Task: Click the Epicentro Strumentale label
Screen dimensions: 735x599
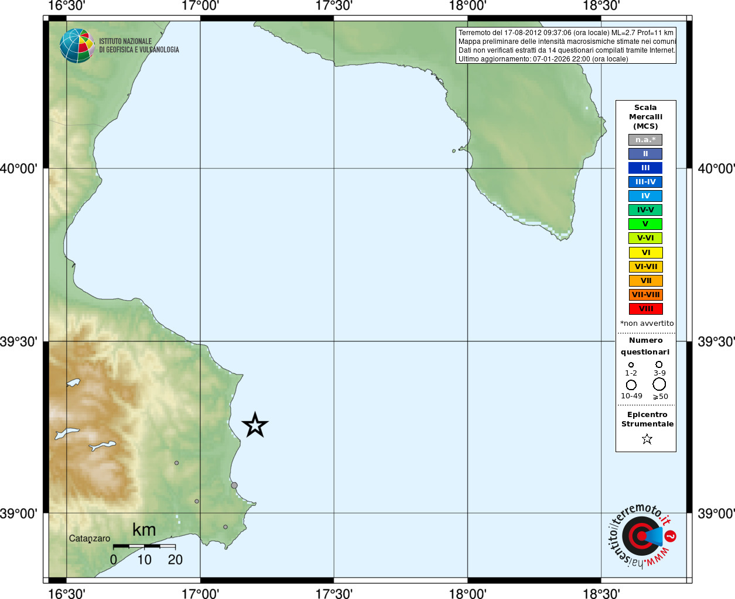Action: [647, 419]
